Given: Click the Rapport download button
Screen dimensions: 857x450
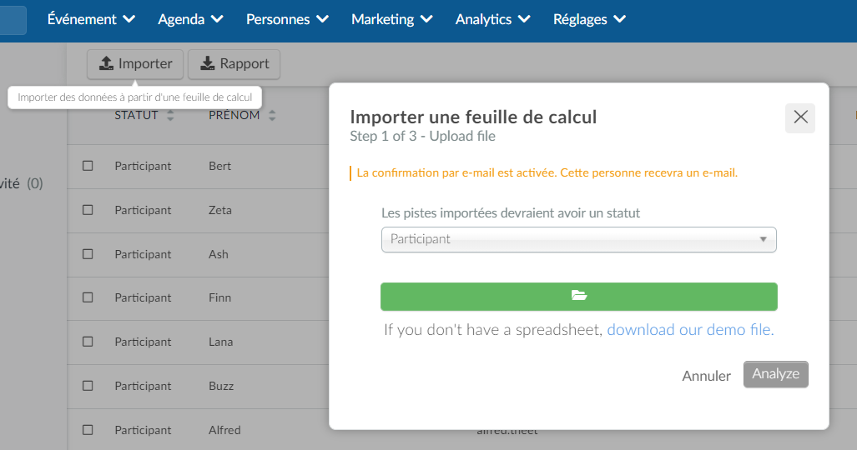Looking at the screenshot, I should tap(234, 64).
